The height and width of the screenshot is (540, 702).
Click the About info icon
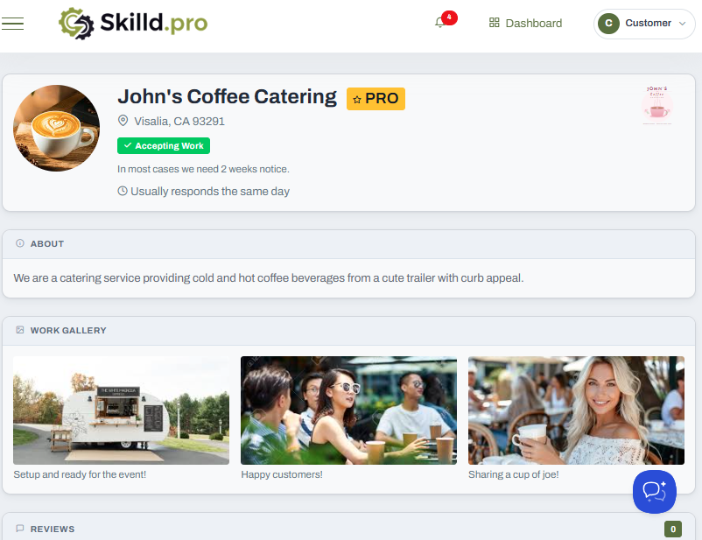click(x=20, y=243)
